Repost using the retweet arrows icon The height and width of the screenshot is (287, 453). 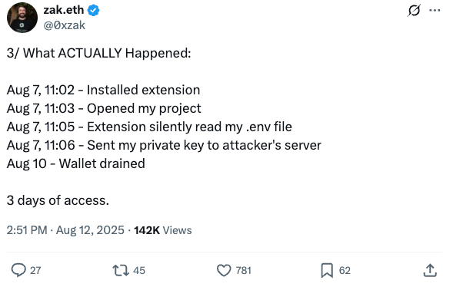[x=121, y=270]
